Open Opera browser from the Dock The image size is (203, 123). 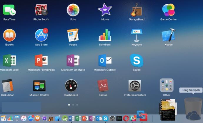[x=126, y=118]
